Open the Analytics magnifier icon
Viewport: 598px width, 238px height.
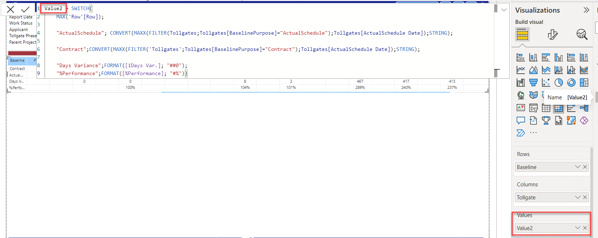[582, 34]
